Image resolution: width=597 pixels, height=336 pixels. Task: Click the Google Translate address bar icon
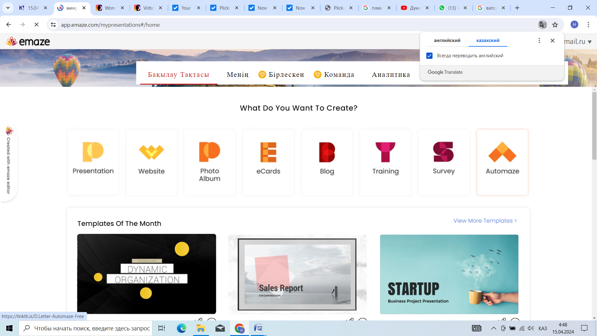pyautogui.click(x=542, y=25)
